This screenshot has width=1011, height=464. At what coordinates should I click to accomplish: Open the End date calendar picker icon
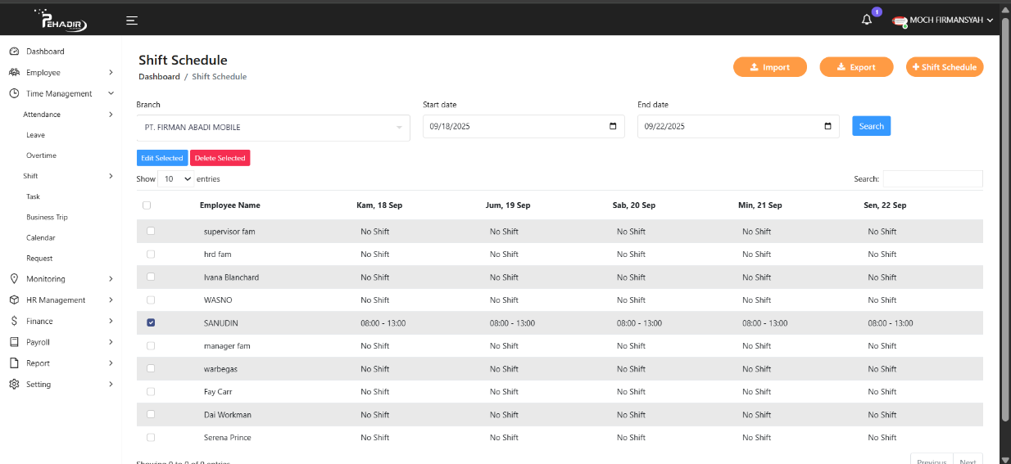click(828, 127)
